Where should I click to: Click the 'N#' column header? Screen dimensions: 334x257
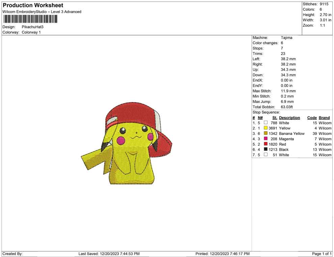pyautogui.click(x=260, y=118)
